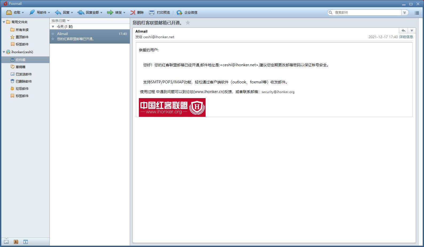Click the 转发 forward green arrow icon
The width and height of the screenshot is (424, 247).
[110, 12]
